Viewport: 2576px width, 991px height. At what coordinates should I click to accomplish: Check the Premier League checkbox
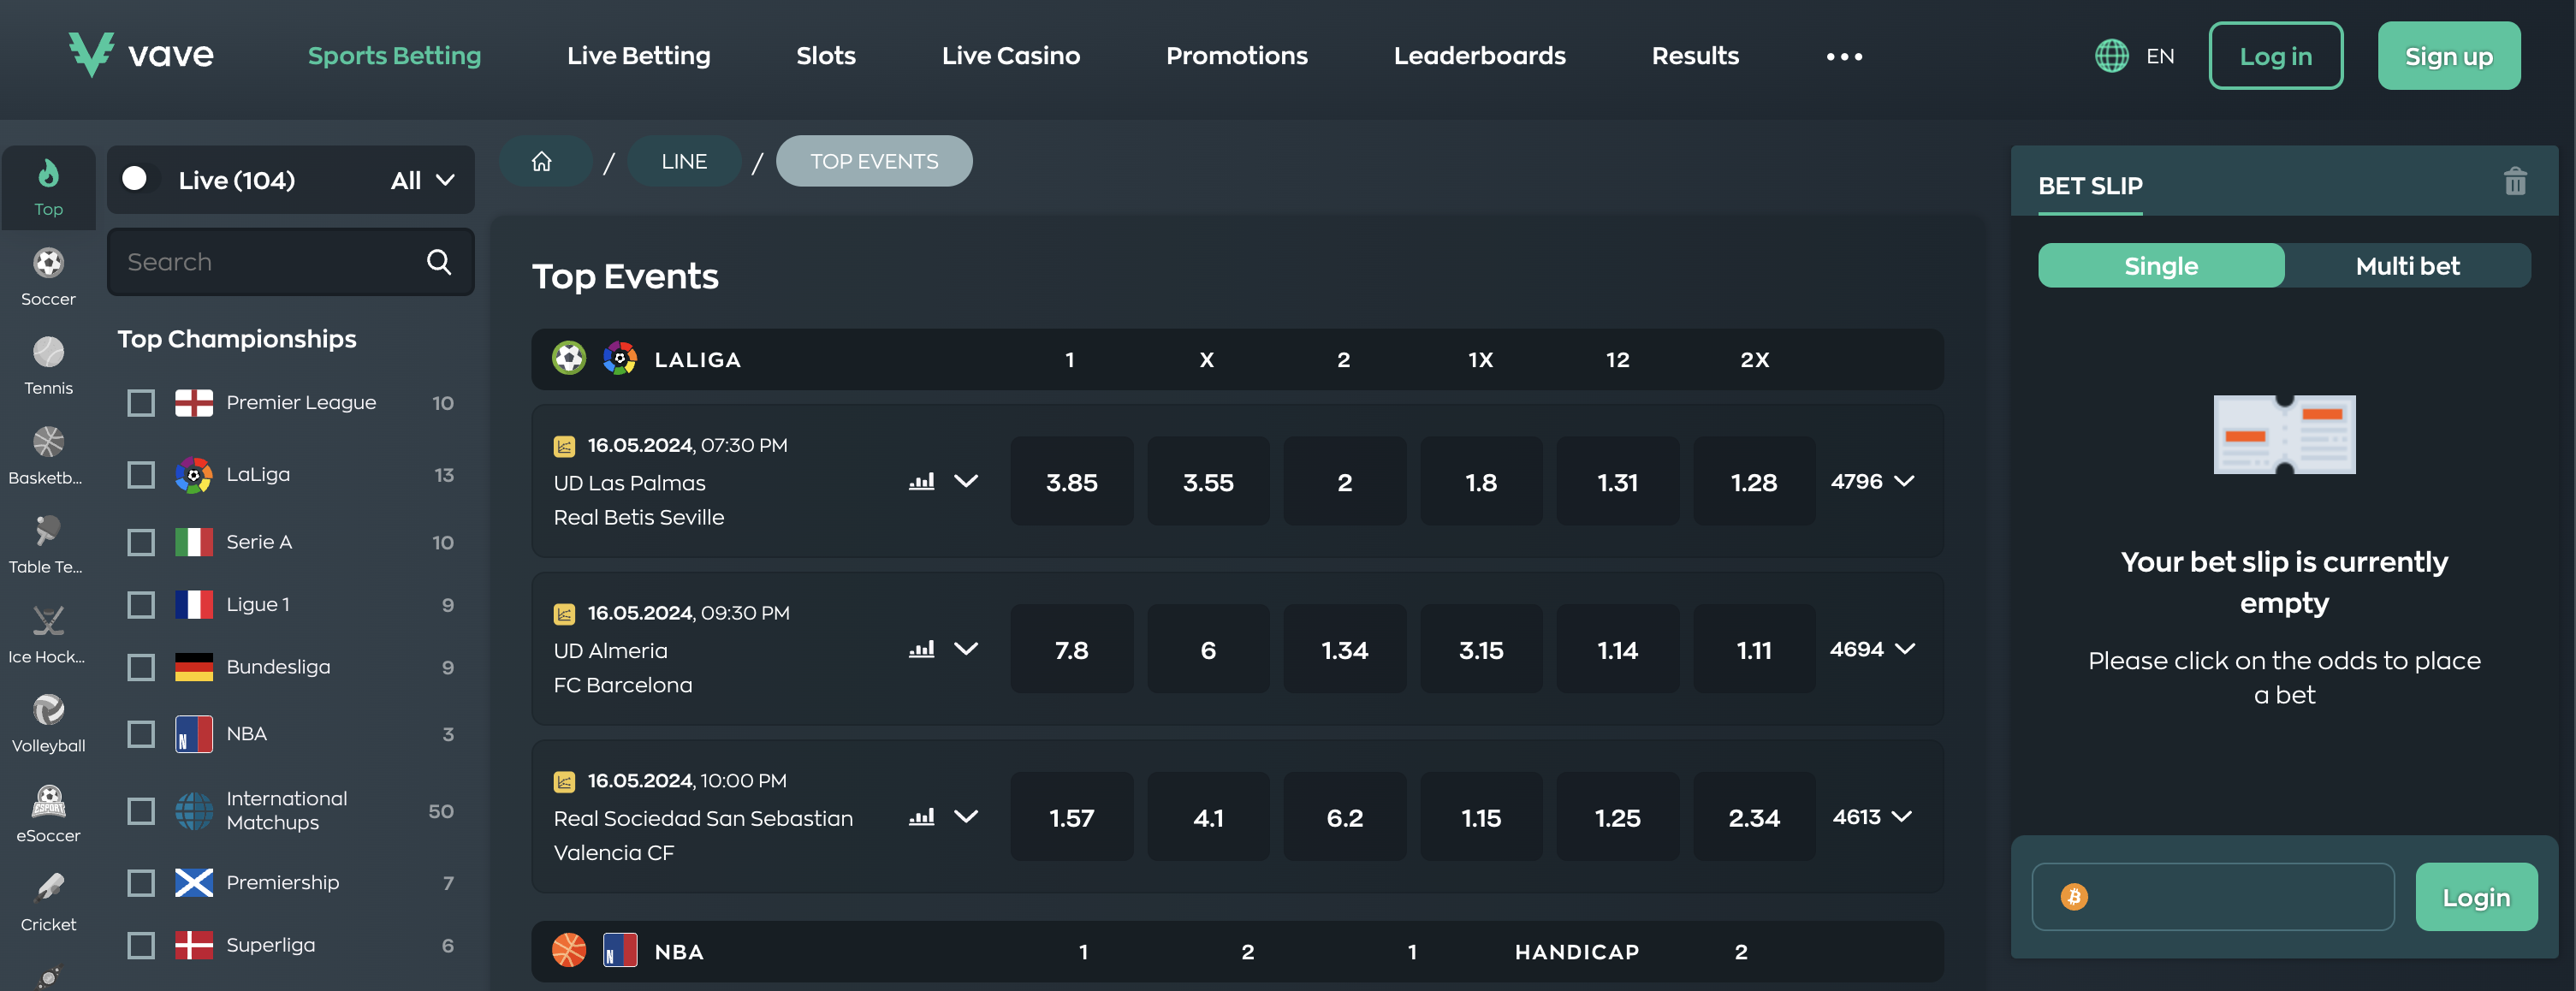click(141, 403)
